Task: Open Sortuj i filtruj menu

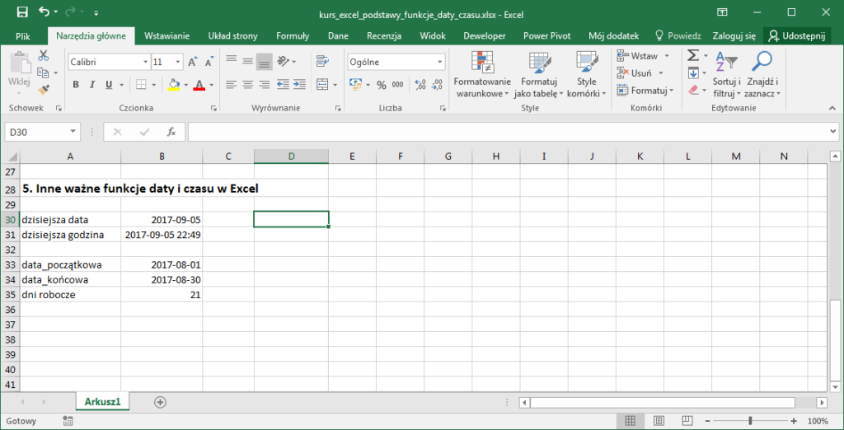Action: point(727,75)
